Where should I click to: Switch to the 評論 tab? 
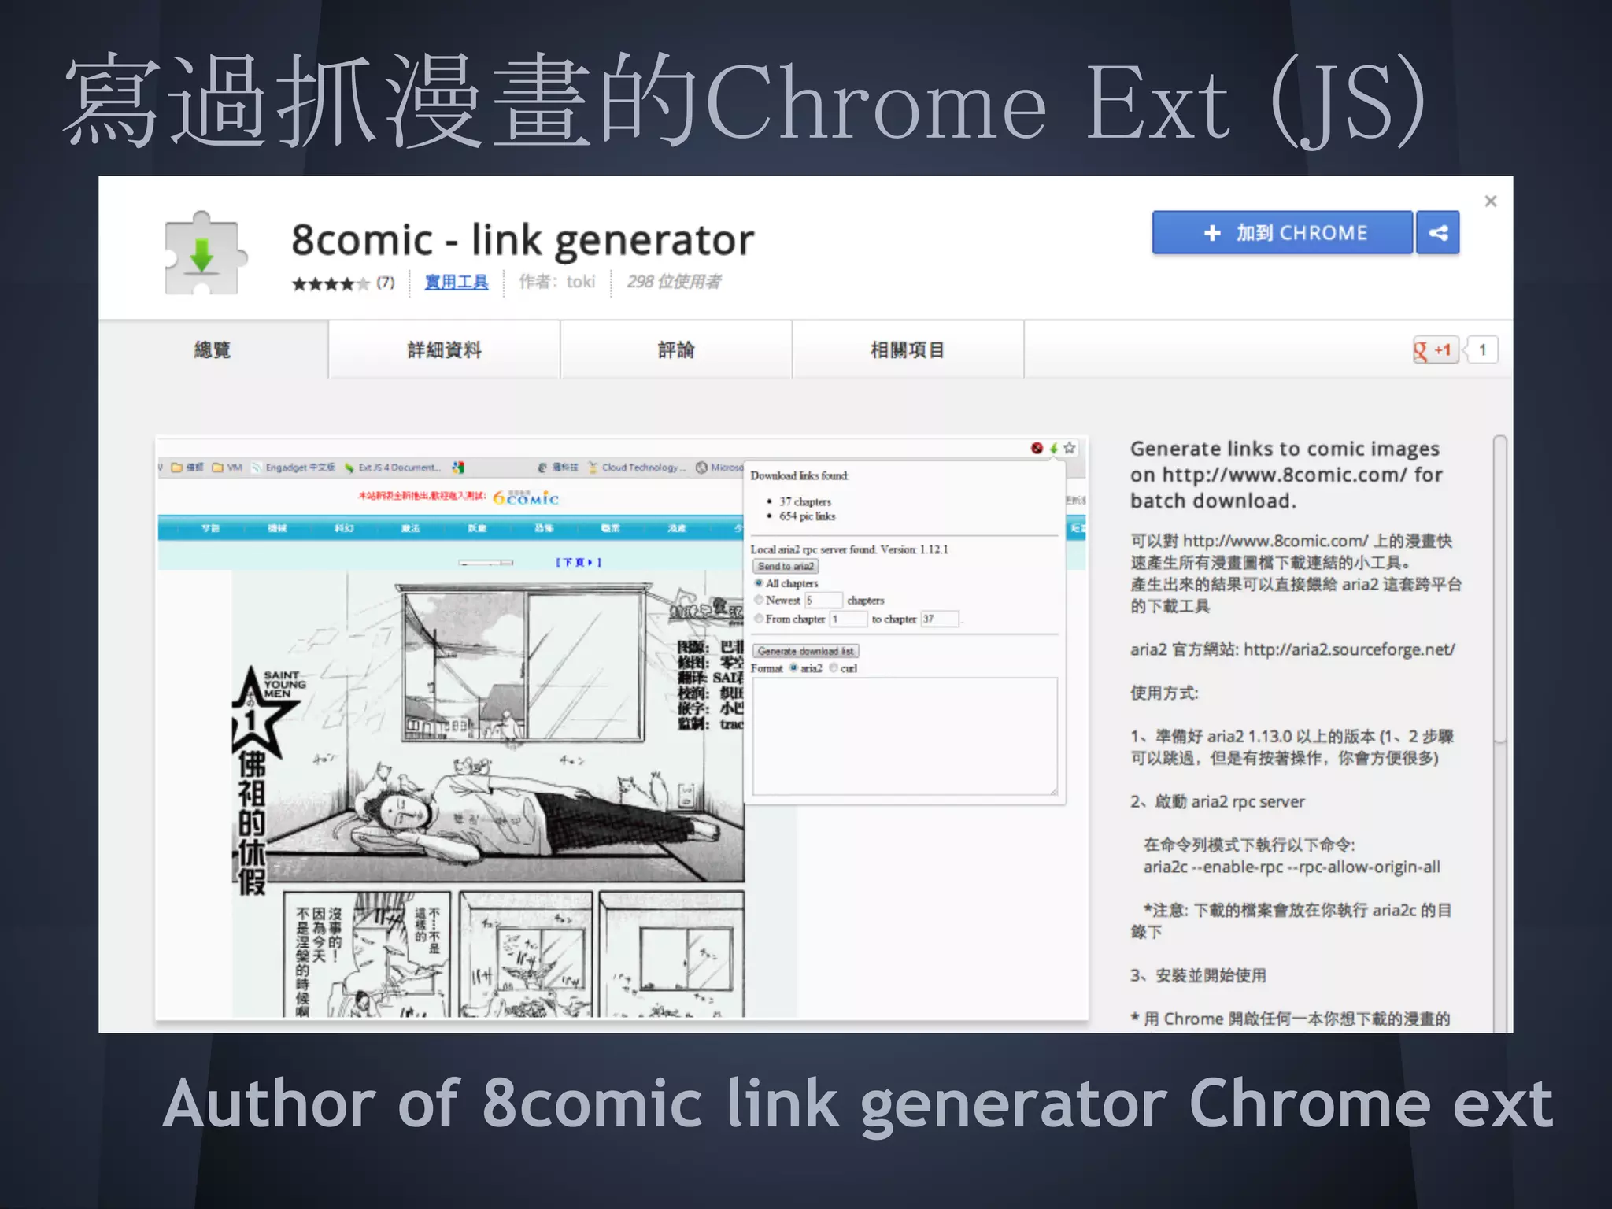click(676, 349)
